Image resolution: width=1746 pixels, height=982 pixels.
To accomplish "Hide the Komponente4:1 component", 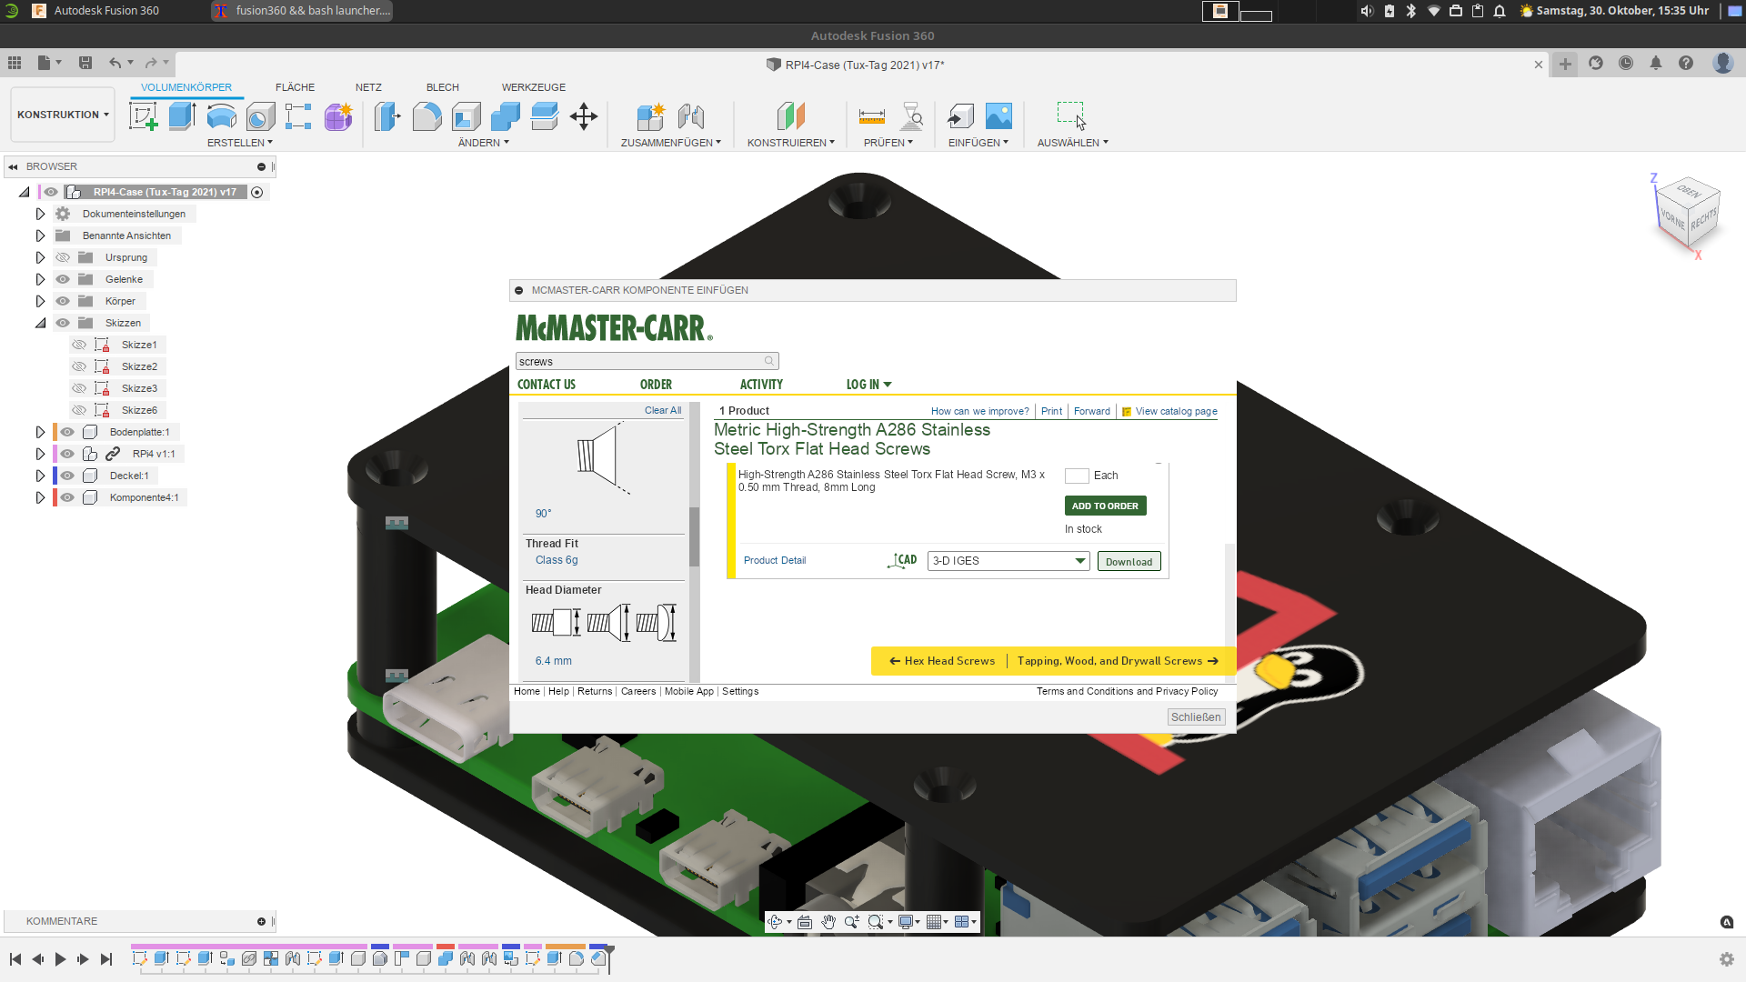I will (x=67, y=497).
